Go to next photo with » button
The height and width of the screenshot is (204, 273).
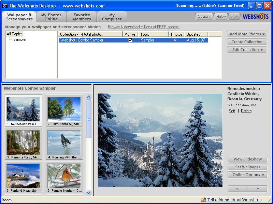coord(257,189)
